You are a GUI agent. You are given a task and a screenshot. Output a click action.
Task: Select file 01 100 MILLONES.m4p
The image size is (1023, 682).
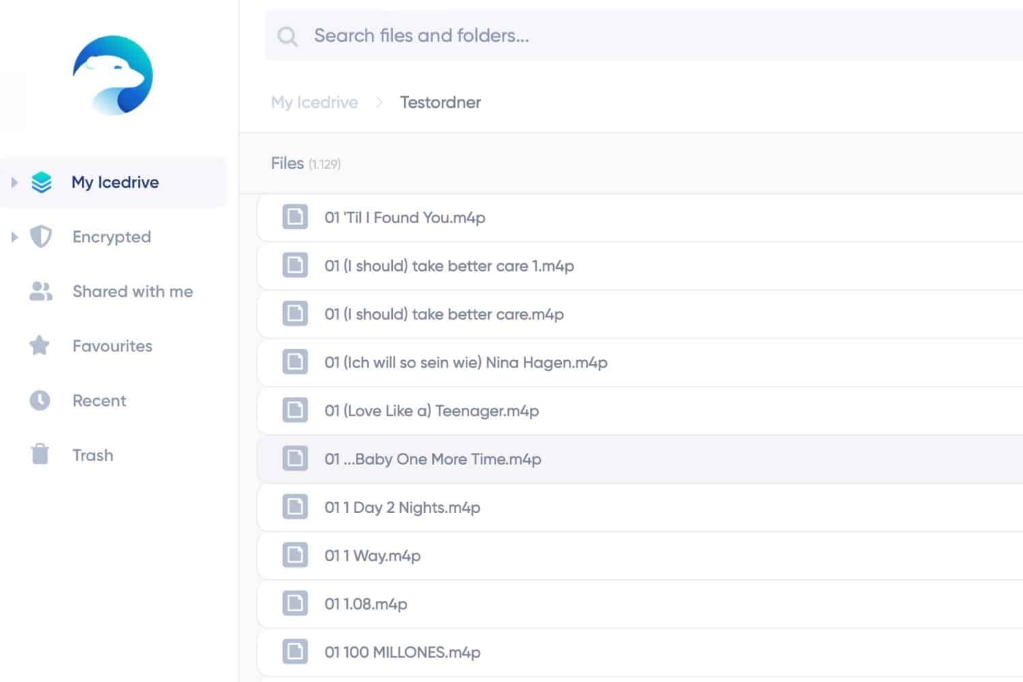coord(640,653)
